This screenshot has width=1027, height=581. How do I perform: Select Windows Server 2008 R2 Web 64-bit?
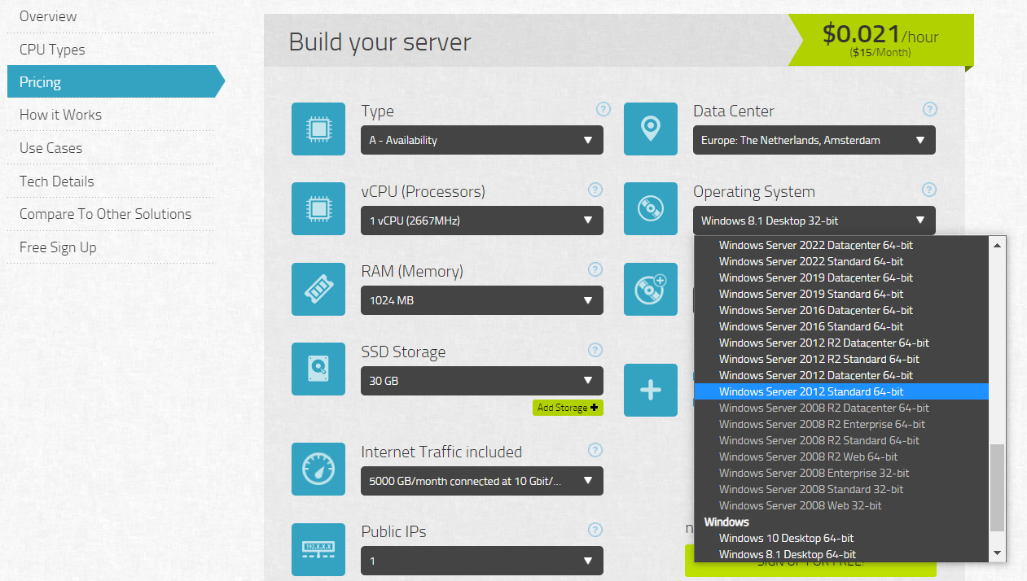(841, 456)
